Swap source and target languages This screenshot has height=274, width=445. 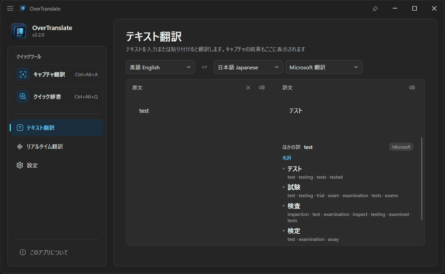point(204,67)
